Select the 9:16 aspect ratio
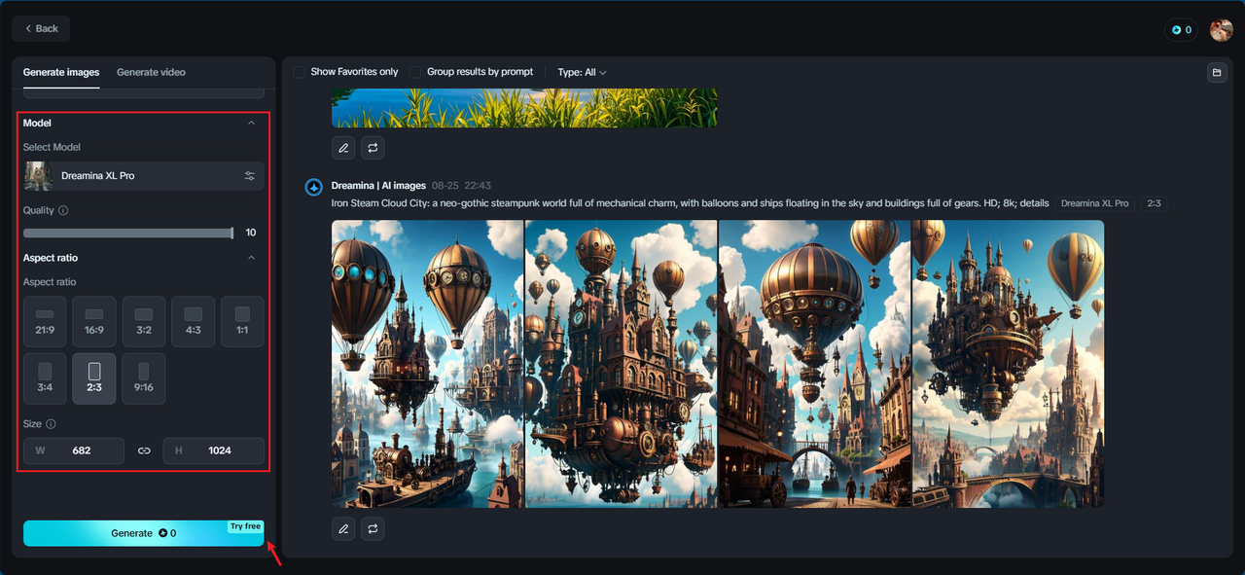The image size is (1245, 575). [x=144, y=378]
